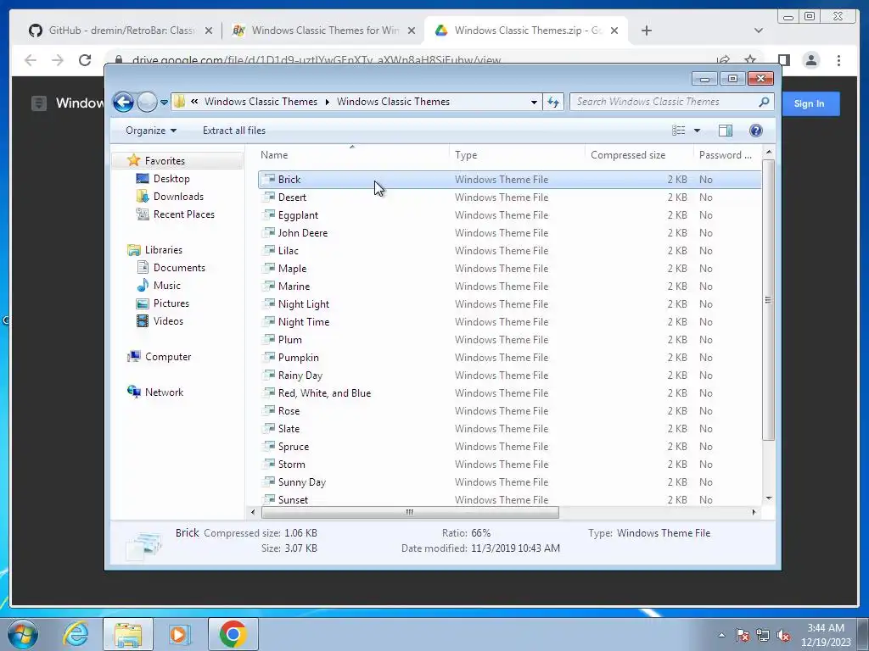Select the Marine theme file icon
Image resolution: width=869 pixels, height=651 pixels.
269,286
